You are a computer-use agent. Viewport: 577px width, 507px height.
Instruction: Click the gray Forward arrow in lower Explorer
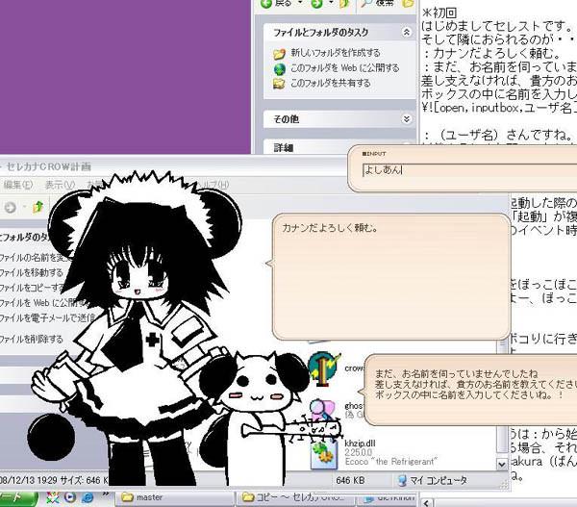coord(11,207)
